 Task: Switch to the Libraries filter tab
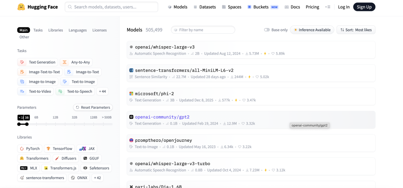[x=56, y=30]
